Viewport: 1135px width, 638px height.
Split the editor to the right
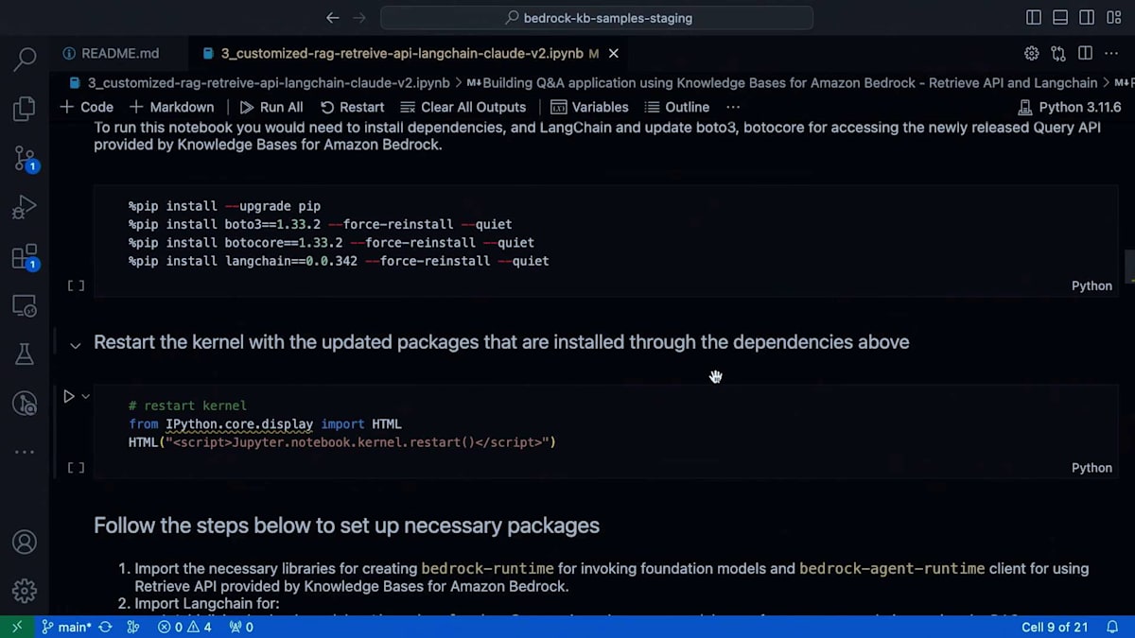pos(1085,53)
